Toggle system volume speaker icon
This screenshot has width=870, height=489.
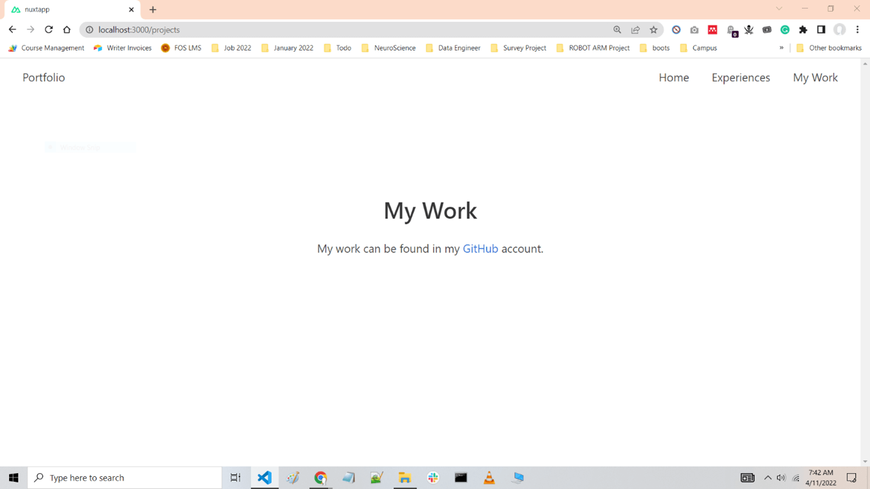pyautogui.click(x=781, y=478)
